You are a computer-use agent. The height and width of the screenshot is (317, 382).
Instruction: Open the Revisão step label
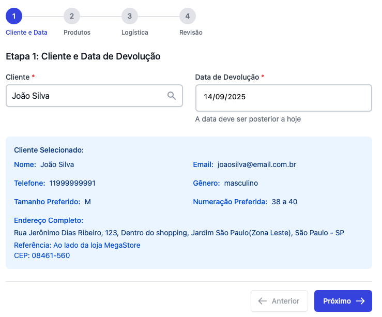(x=191, y=33)
